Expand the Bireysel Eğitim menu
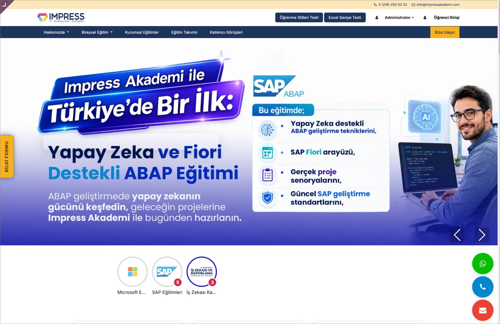Viewport: 500px width, 324px height. click(x=97, y=32)
